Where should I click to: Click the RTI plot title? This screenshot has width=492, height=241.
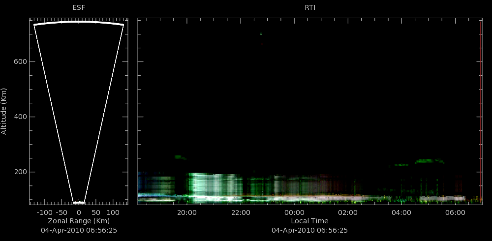coord(310,7)
